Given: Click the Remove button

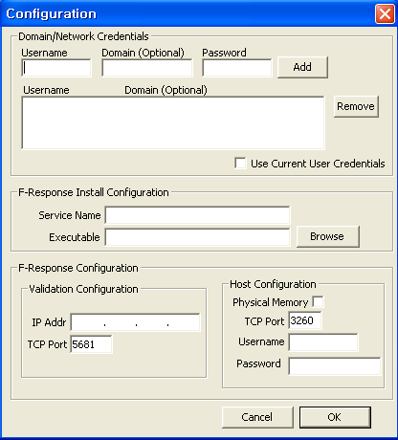Looking at the screenshot, I should 356,106.
